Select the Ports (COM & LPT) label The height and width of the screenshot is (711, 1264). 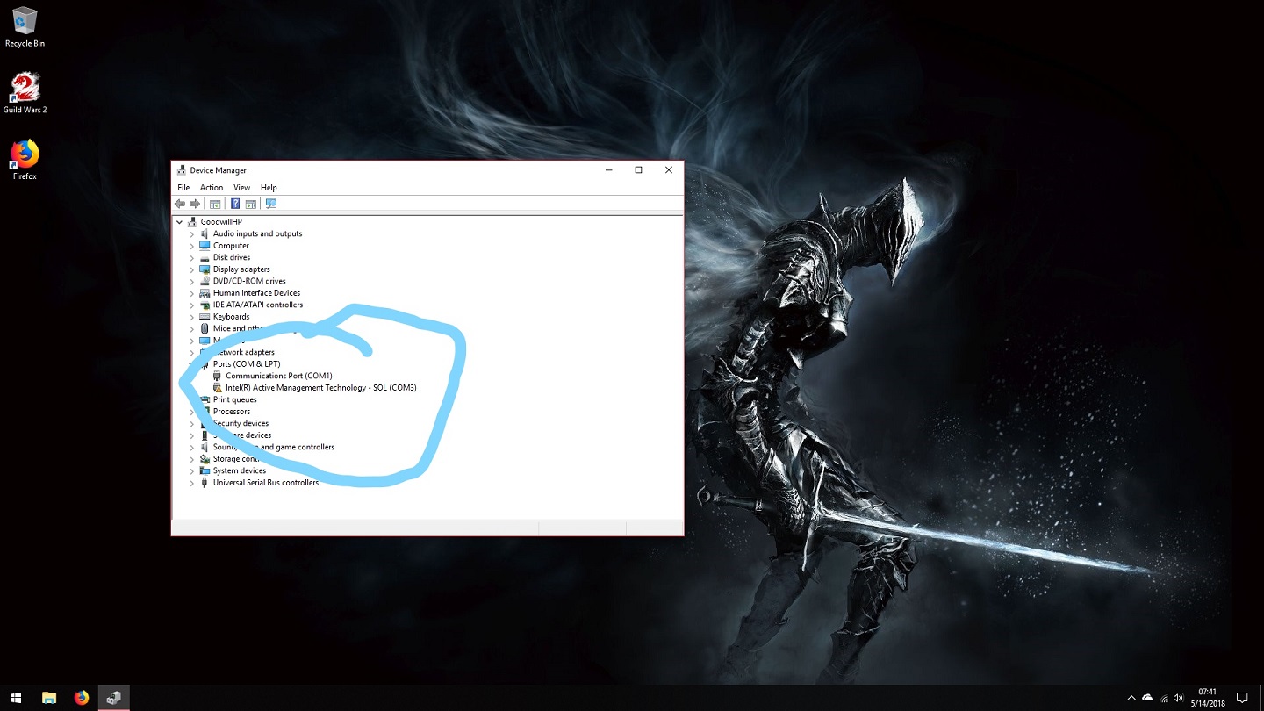(x=246, y=364)
